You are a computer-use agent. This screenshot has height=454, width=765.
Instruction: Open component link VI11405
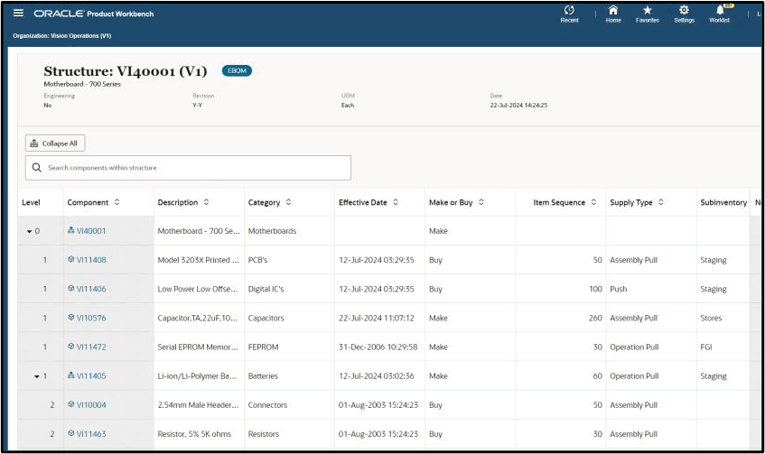pos(90,376)
